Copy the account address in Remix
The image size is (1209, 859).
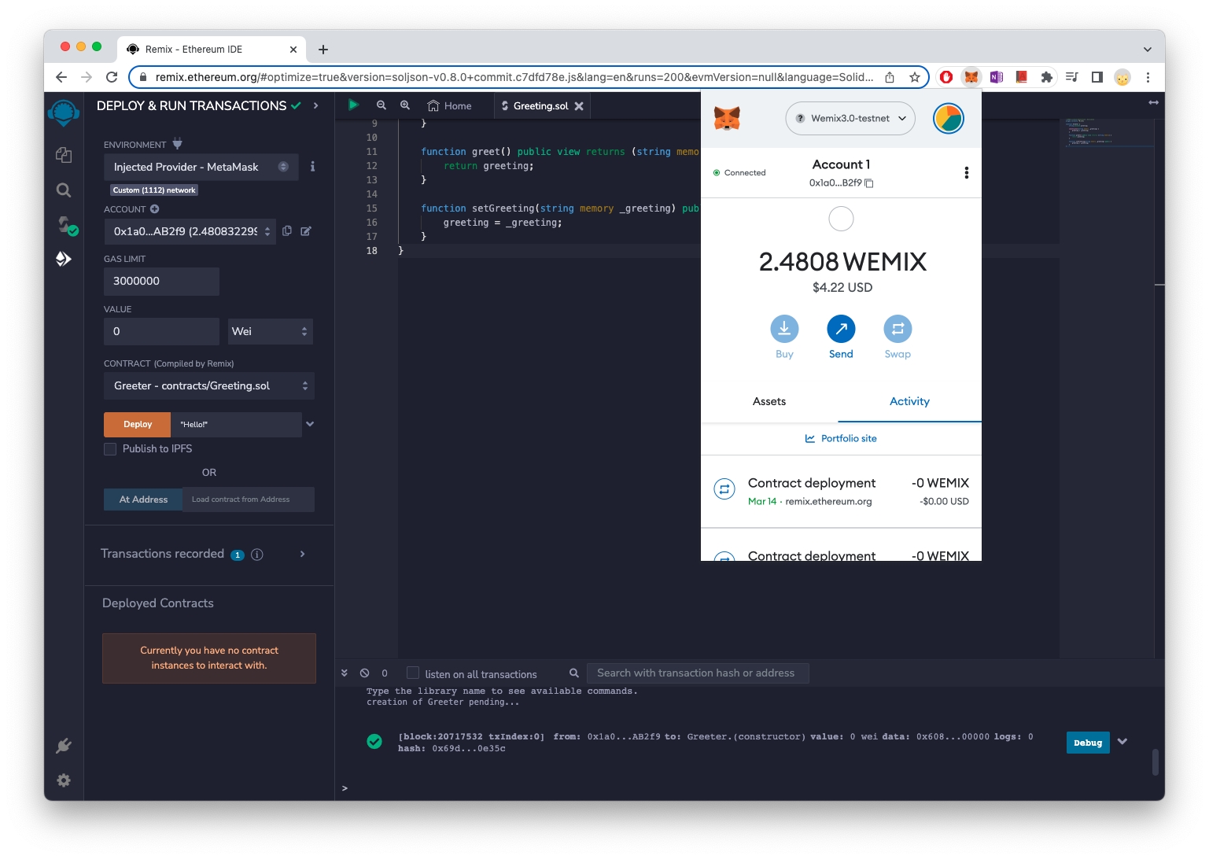click(x=287, y=231)
